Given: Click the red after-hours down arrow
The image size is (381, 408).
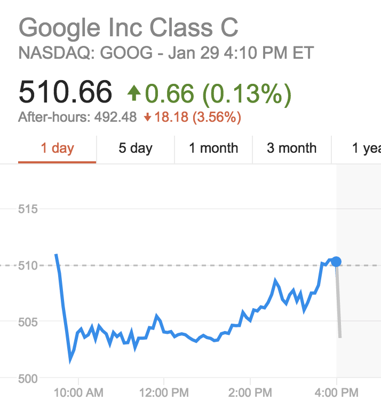Looking at the screenshot, I should tap(148, 117).
